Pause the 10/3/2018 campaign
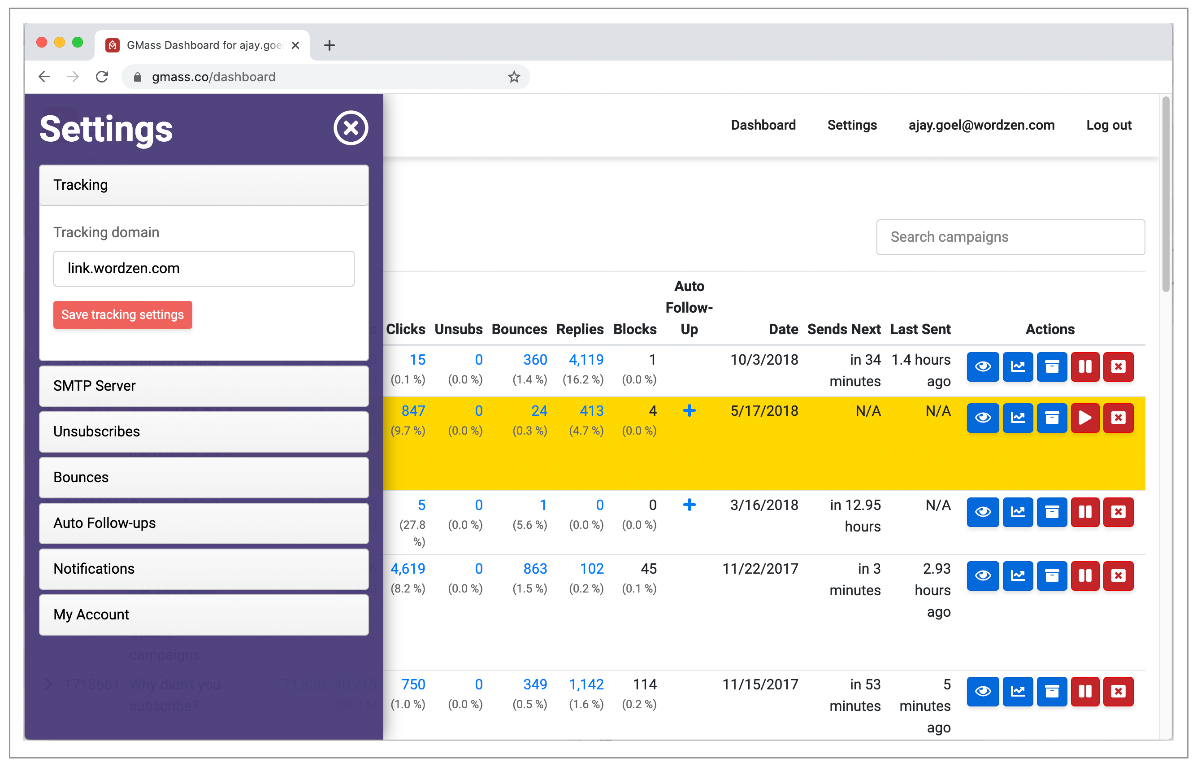 point(1084,366)
